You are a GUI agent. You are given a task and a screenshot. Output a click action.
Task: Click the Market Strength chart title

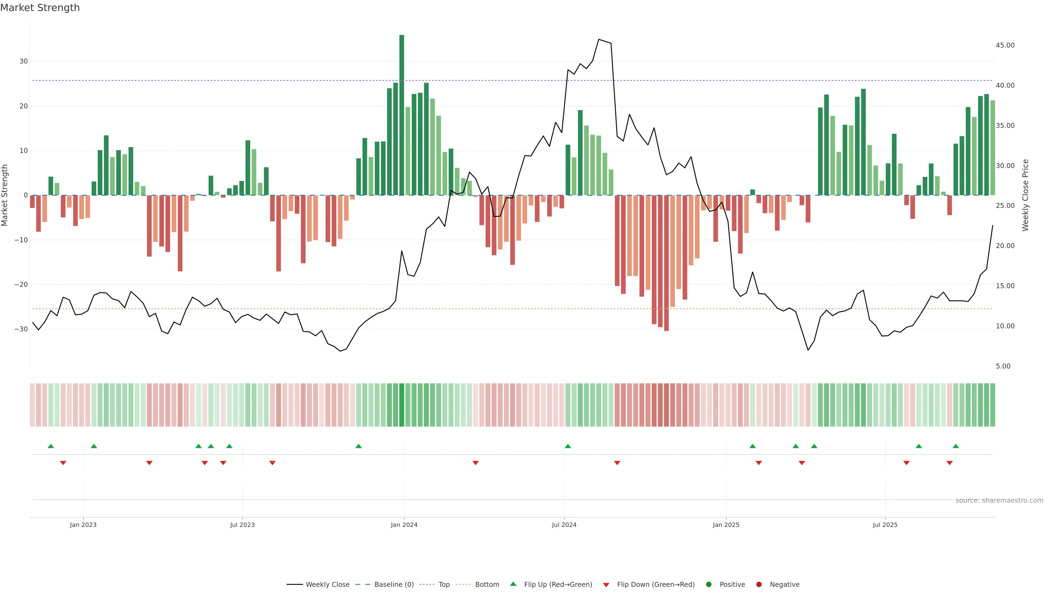click(40, 8)
